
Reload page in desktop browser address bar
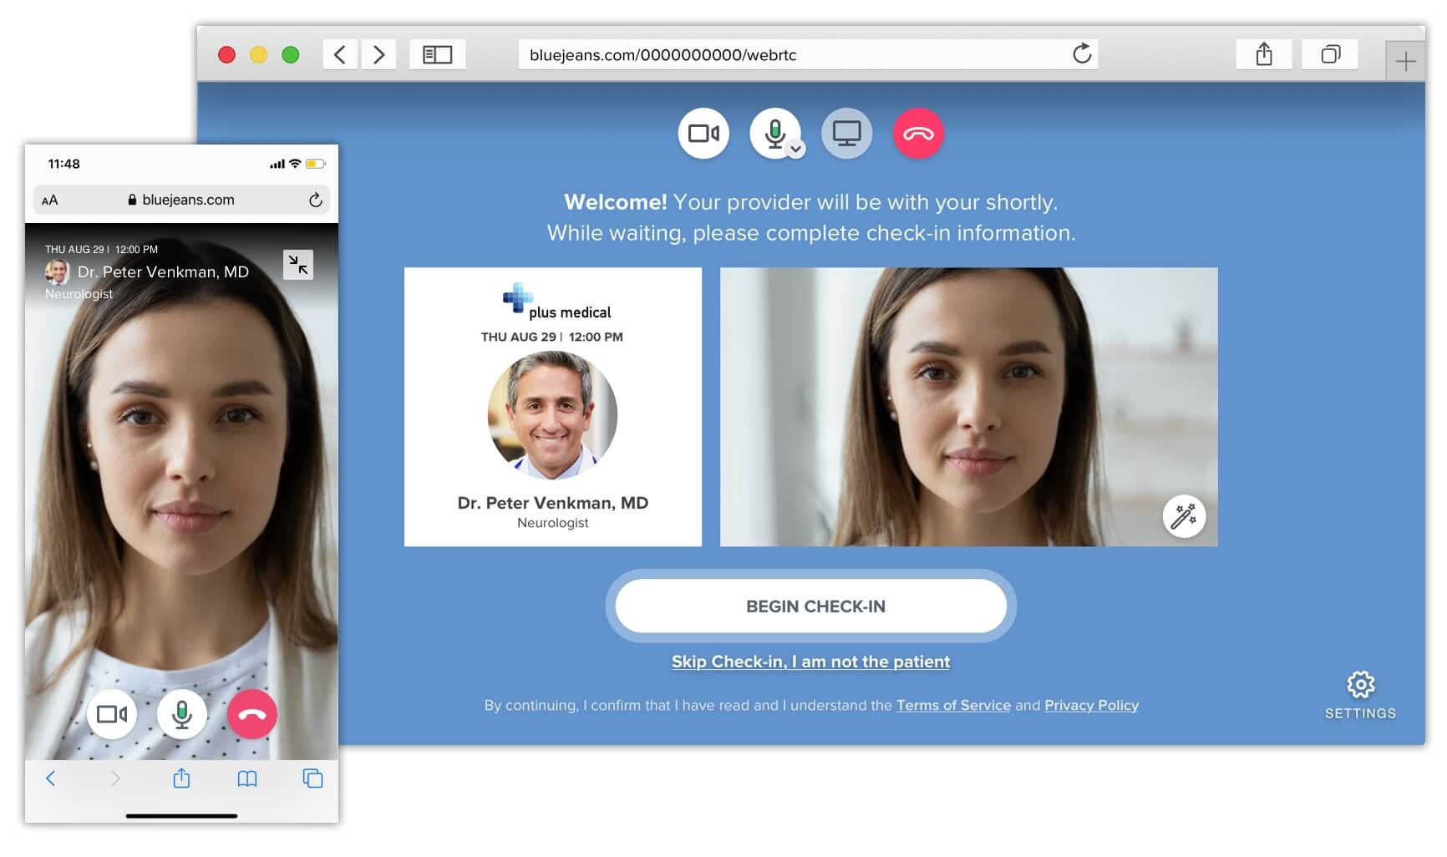[x=1082, y=54]
